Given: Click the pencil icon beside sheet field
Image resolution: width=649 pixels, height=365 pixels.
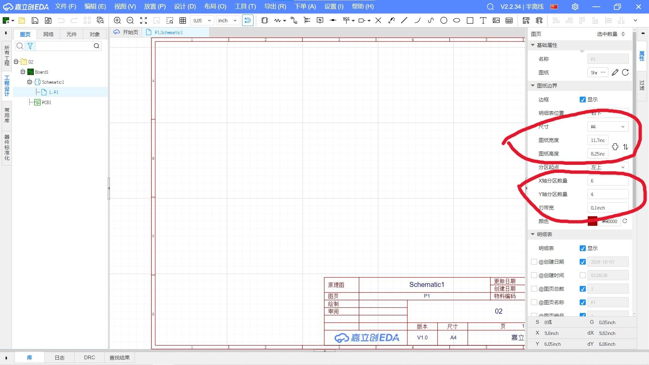Looking at the screenshot, I should tap(615, 72).
